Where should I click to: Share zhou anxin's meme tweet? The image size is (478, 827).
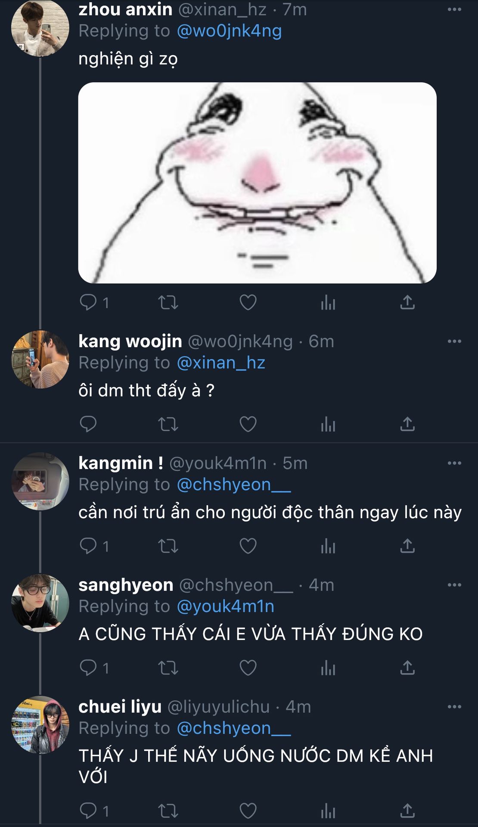tap(407, 302)
